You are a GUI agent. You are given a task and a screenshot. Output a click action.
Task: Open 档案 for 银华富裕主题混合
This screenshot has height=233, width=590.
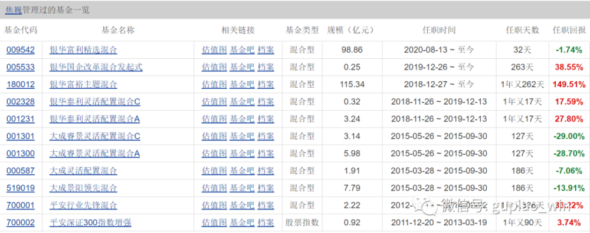tap(265, 84)
